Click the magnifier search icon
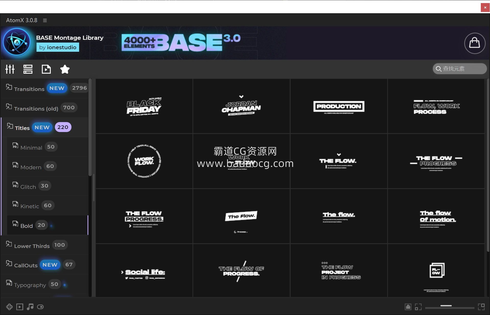The width and height of the screenshot is (490, 315). (x=438, y=69)
